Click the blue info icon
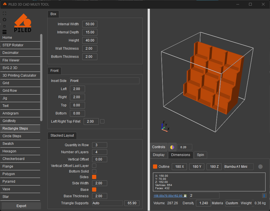Viewport: 270px width, 211px height. coord(264,196)
